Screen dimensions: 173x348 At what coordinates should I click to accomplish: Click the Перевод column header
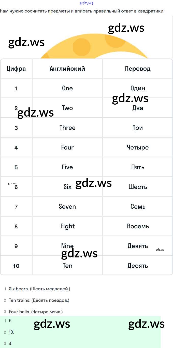(x=138, y=69)
